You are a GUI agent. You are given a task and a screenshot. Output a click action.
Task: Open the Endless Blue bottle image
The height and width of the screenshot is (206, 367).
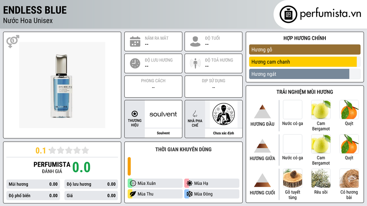(x=62, y=85)
